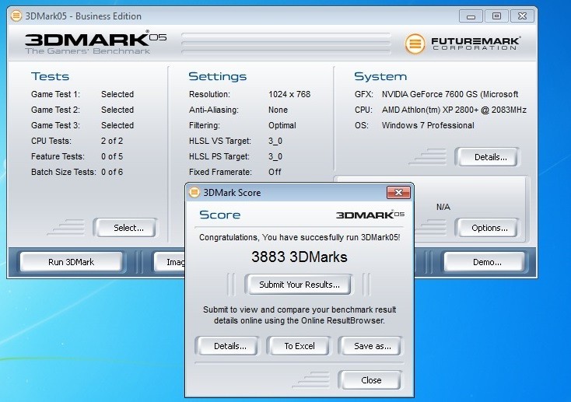Screen dimensions: 571x402
Task: Click the Select... button under Tests
Action: pos(126,228)
